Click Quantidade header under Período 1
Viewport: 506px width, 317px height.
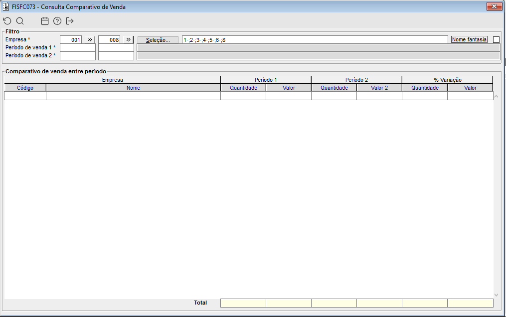[243, 88]
